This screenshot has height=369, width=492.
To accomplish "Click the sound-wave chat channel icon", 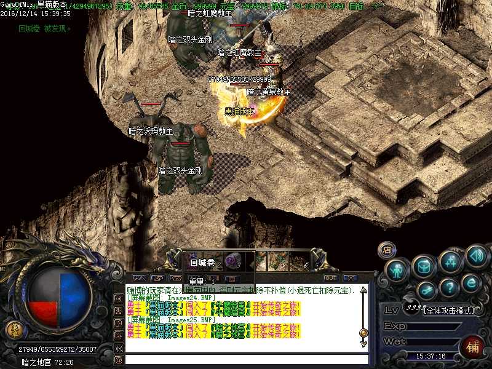I will pos(119,298).
